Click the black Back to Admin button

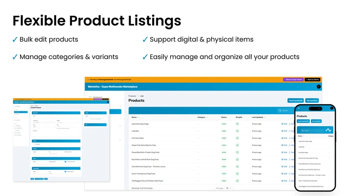point(312,80)
